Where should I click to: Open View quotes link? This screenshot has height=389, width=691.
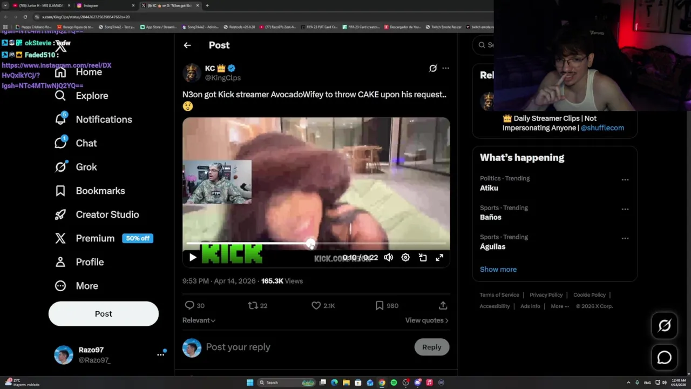426,320
